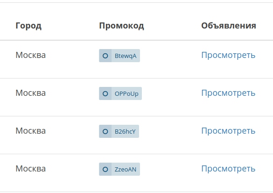Select the BtewqA promo code text

(126, 56)
